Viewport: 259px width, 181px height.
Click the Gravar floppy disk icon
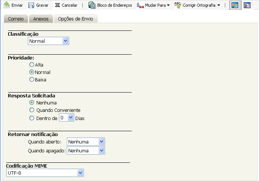coord(31,5)
